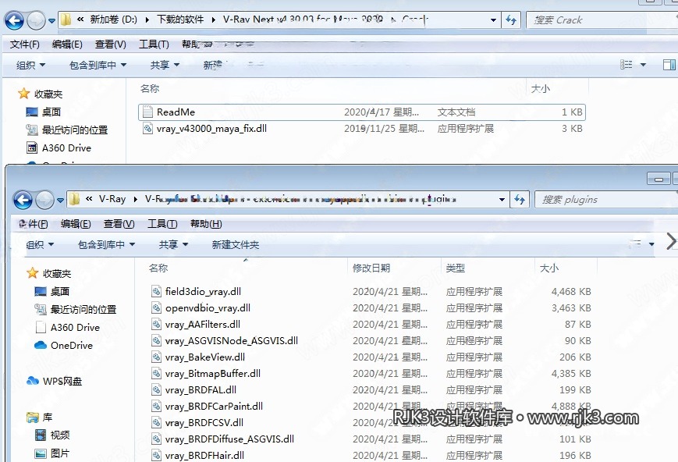Click 下载的软件 breadcrumb in Crack window
The width and height of the screenshot is (678, 462).
[x=180, y=20]
